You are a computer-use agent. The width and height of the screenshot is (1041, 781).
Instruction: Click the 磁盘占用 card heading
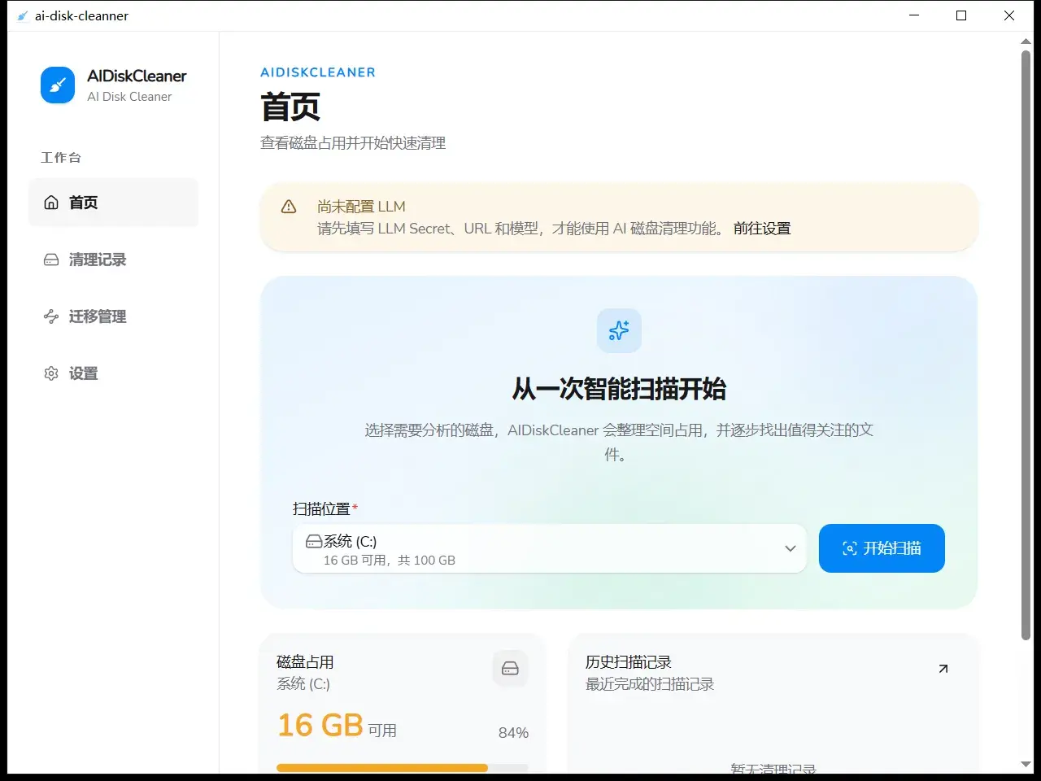tap(305, 662)
